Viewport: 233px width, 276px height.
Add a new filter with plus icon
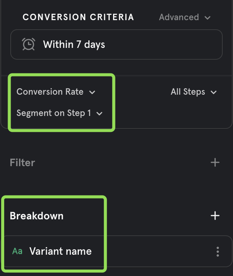click(x=215, y=163)
